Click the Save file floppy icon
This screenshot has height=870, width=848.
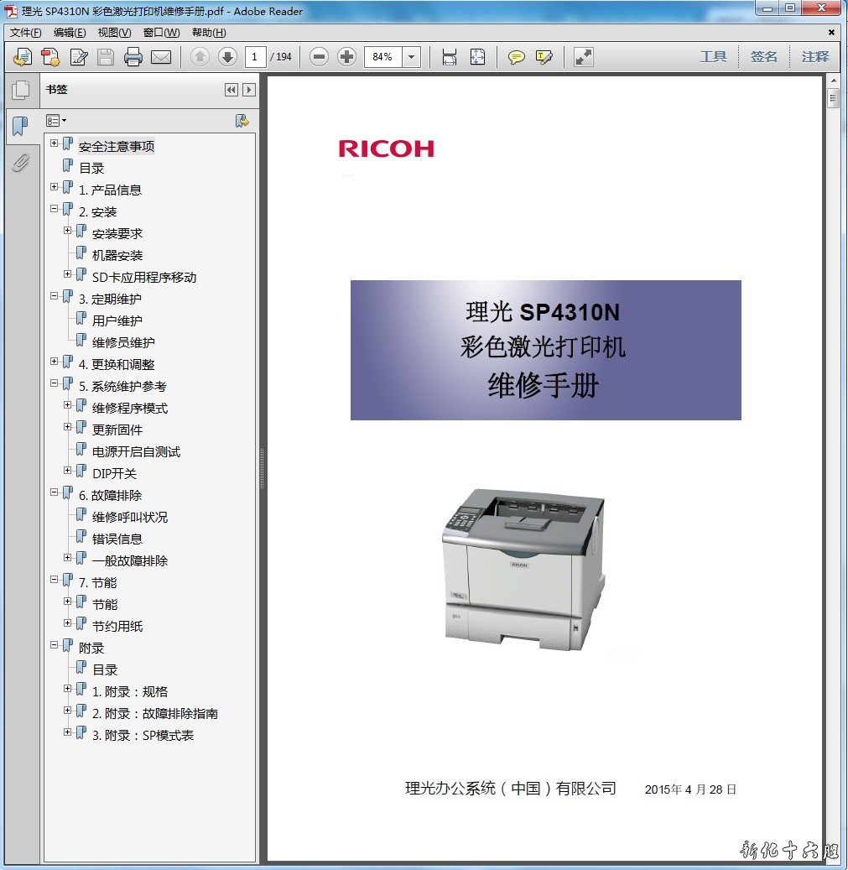pyautogui.click(x=106, y=57)
